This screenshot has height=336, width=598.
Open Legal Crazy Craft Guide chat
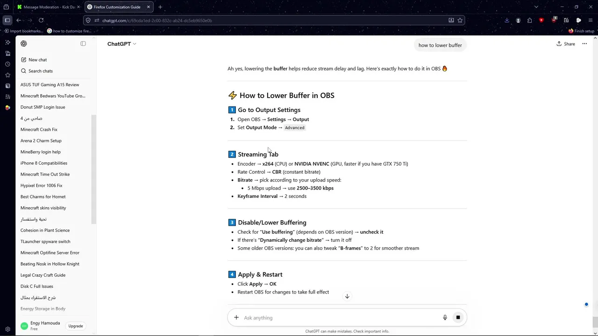[x=43, y=275]
